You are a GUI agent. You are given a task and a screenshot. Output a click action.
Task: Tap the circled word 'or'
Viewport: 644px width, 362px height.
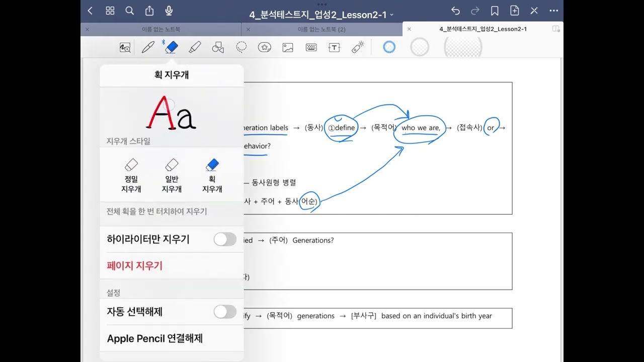491,128
